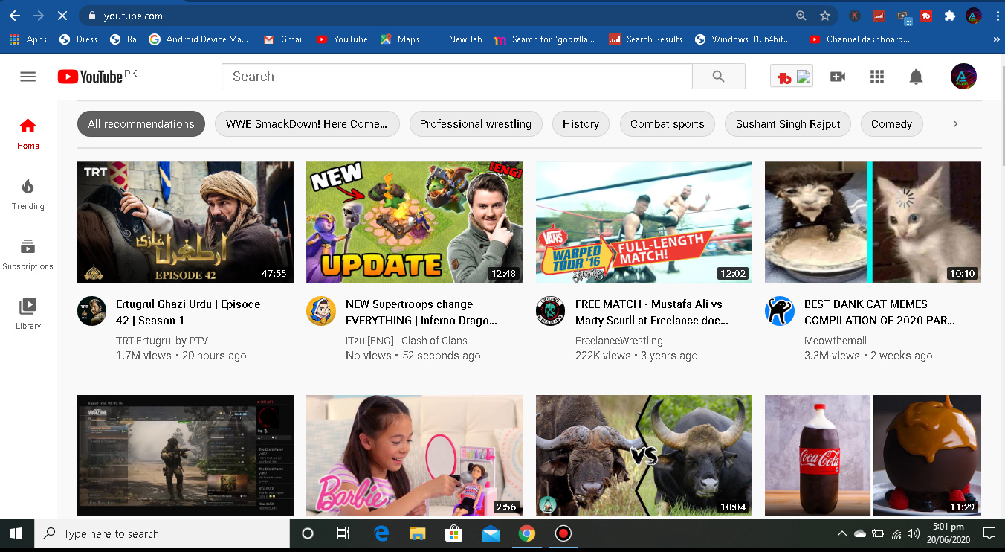Image resolution: width=1005 pixels, height=552 pixels.
Task: Open Apps bookmark shortcut
Action: click(28, 39)
